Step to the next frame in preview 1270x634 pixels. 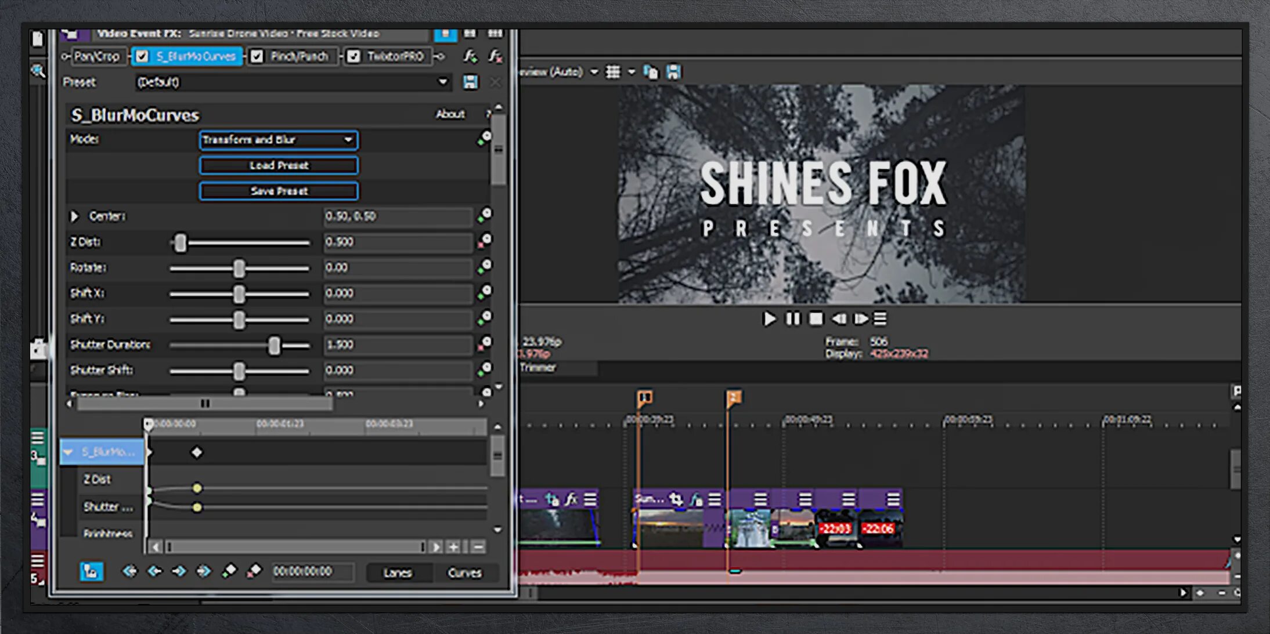coord(861,319)
